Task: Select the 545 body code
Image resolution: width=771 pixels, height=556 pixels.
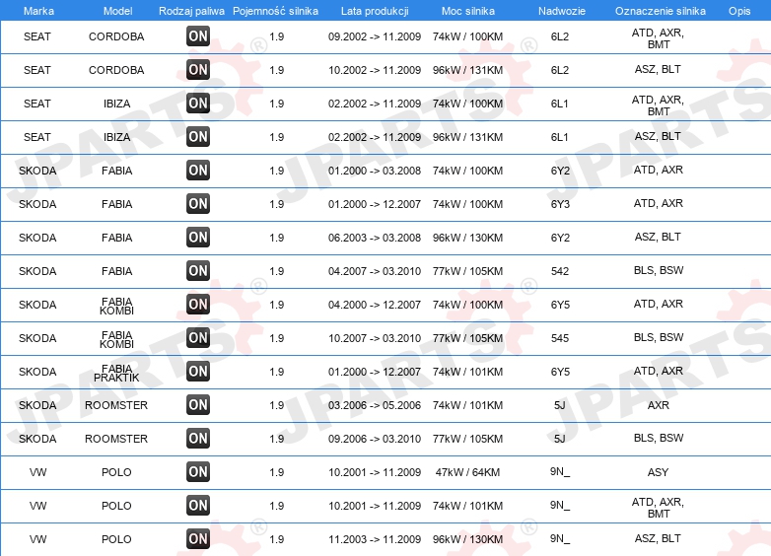Action: click(560, 338)
